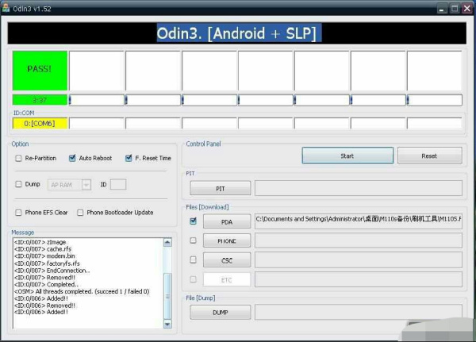The height and width of the screenshot is (342, 476).
Task: Uncheck the Auto Reboot option
Action: pyautogui.click(x=72, y=158)
